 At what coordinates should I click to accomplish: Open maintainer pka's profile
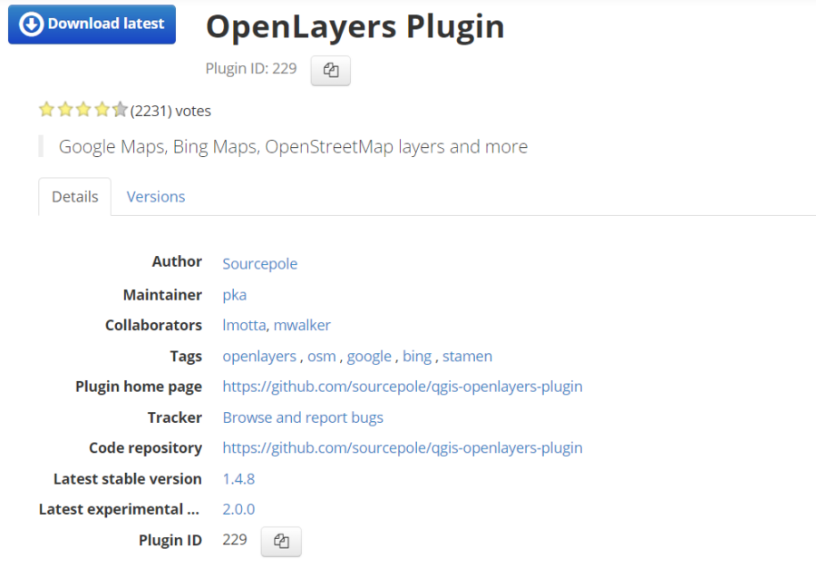[234, 294]
